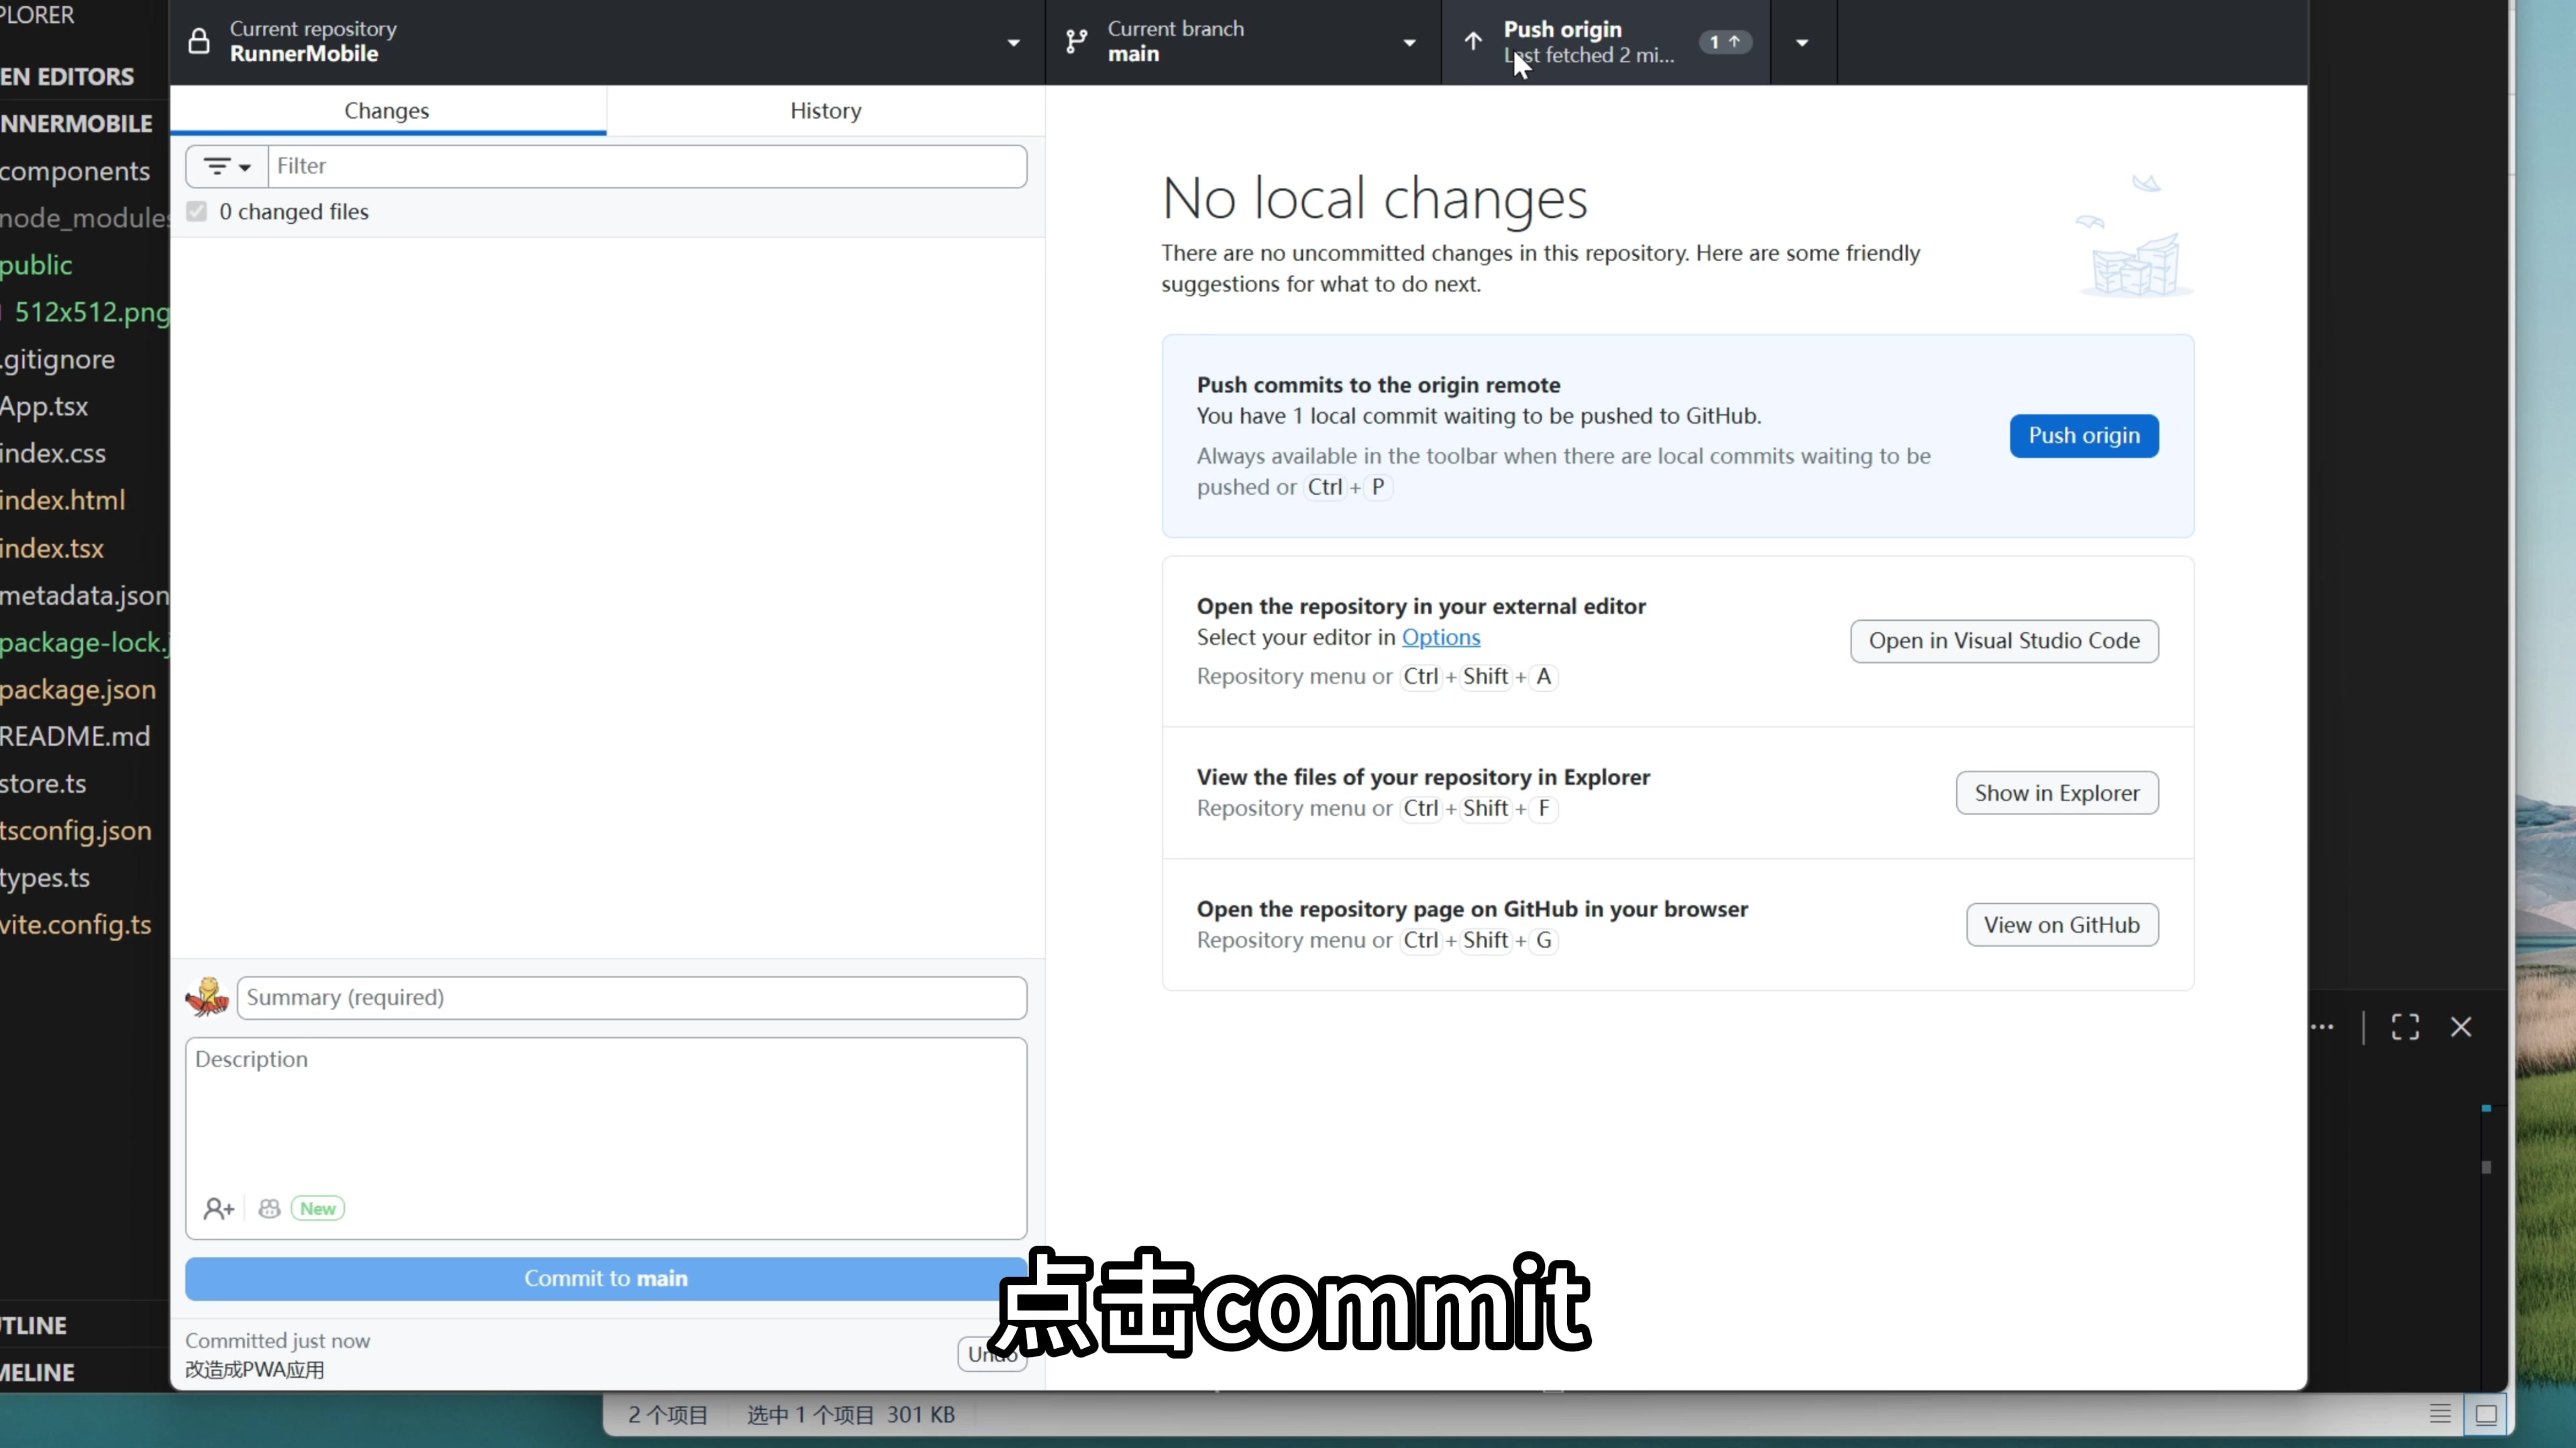Open the Options link for editor selection
Viewport: 2576px width, 1448px height.
1440,638
